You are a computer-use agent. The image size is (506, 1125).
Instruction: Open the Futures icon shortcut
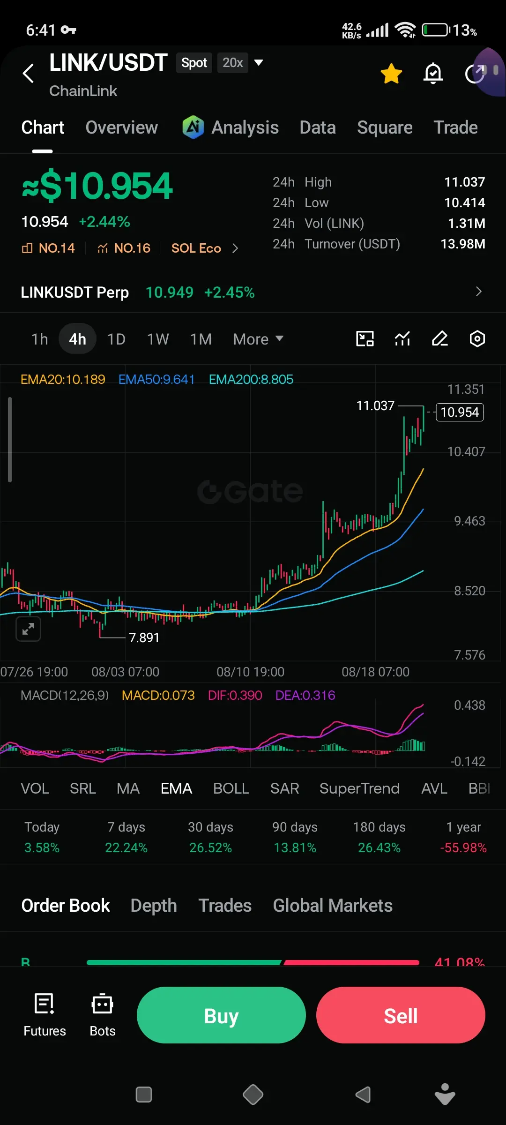pos(45,1015)
